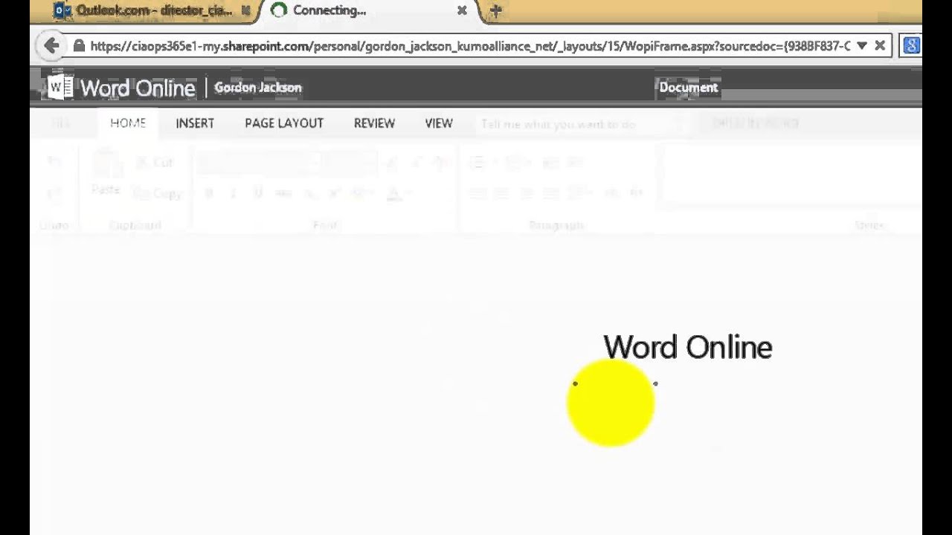Click the padlock site security icon
952x535 pixels.
click(x=79, y=46)
